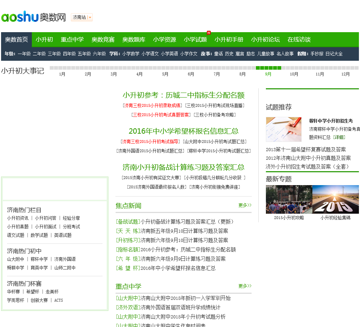
Task: Open 日记大全 link
Action: [334, 54]
